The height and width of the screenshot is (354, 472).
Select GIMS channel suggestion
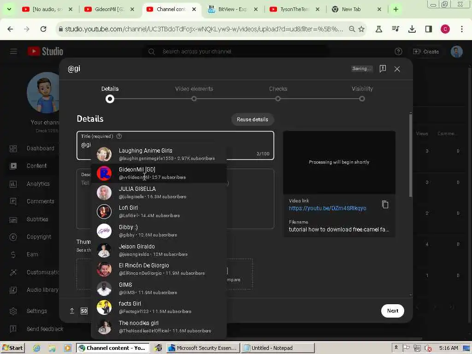159,288
